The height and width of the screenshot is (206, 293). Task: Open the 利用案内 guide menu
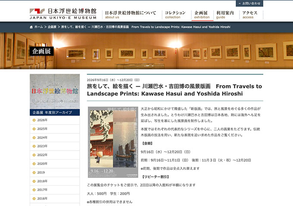tap(225, 15)
